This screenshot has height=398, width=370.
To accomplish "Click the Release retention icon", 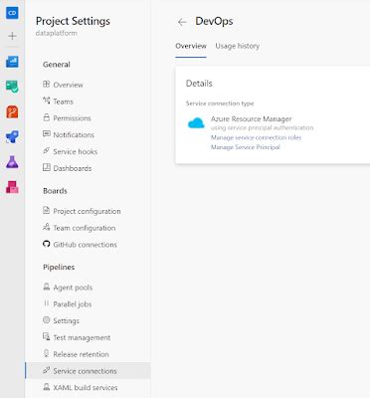I will [x=47, y=353].
